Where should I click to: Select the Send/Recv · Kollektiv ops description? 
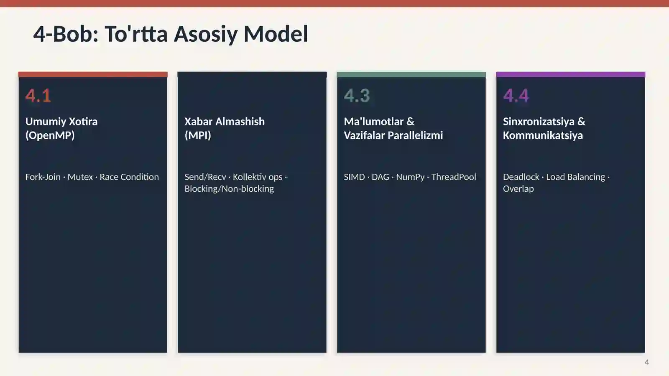236,183
